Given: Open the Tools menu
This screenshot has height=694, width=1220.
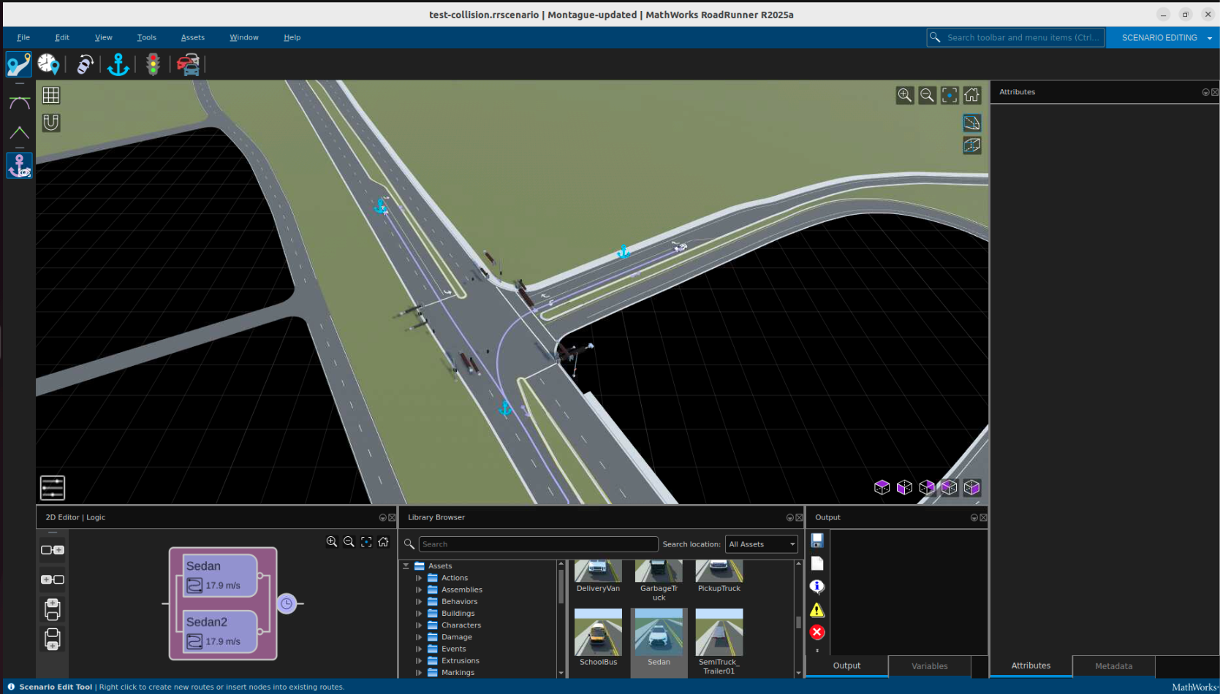Looking at the screenshot, I should pyautogui.click(x=146, y=37).
